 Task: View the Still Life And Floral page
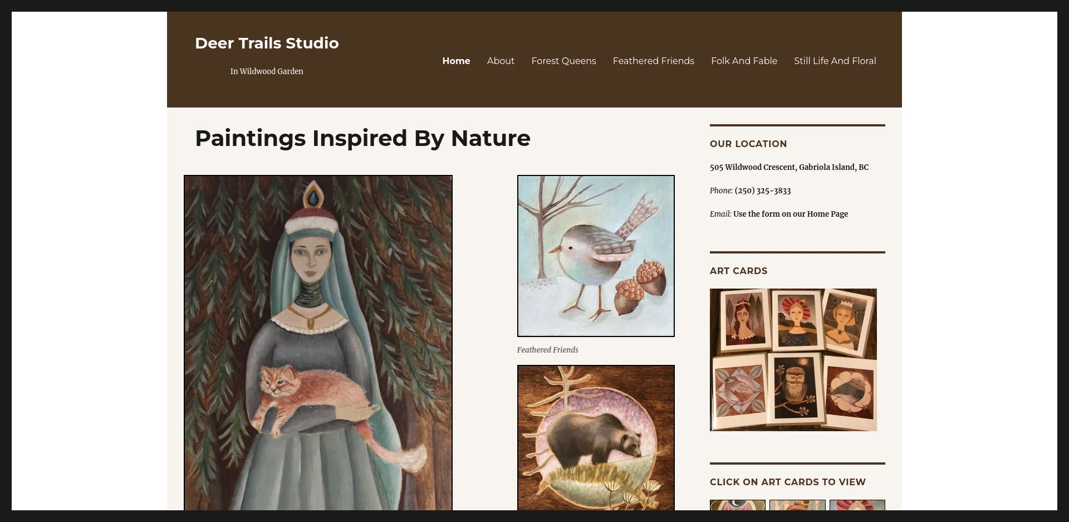pos(835,61)
